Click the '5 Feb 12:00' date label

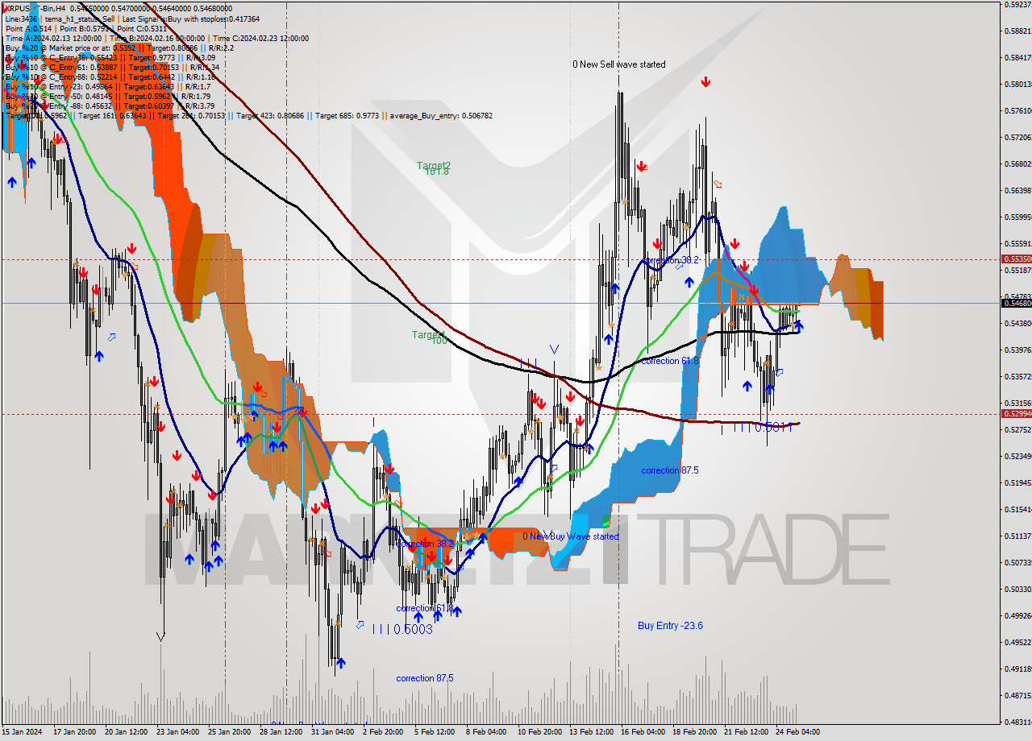point(435,732)
